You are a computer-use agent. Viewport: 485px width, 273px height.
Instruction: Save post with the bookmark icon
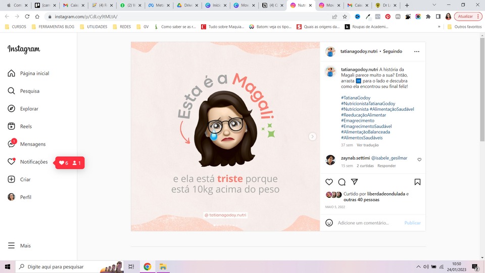pos(417,182)
